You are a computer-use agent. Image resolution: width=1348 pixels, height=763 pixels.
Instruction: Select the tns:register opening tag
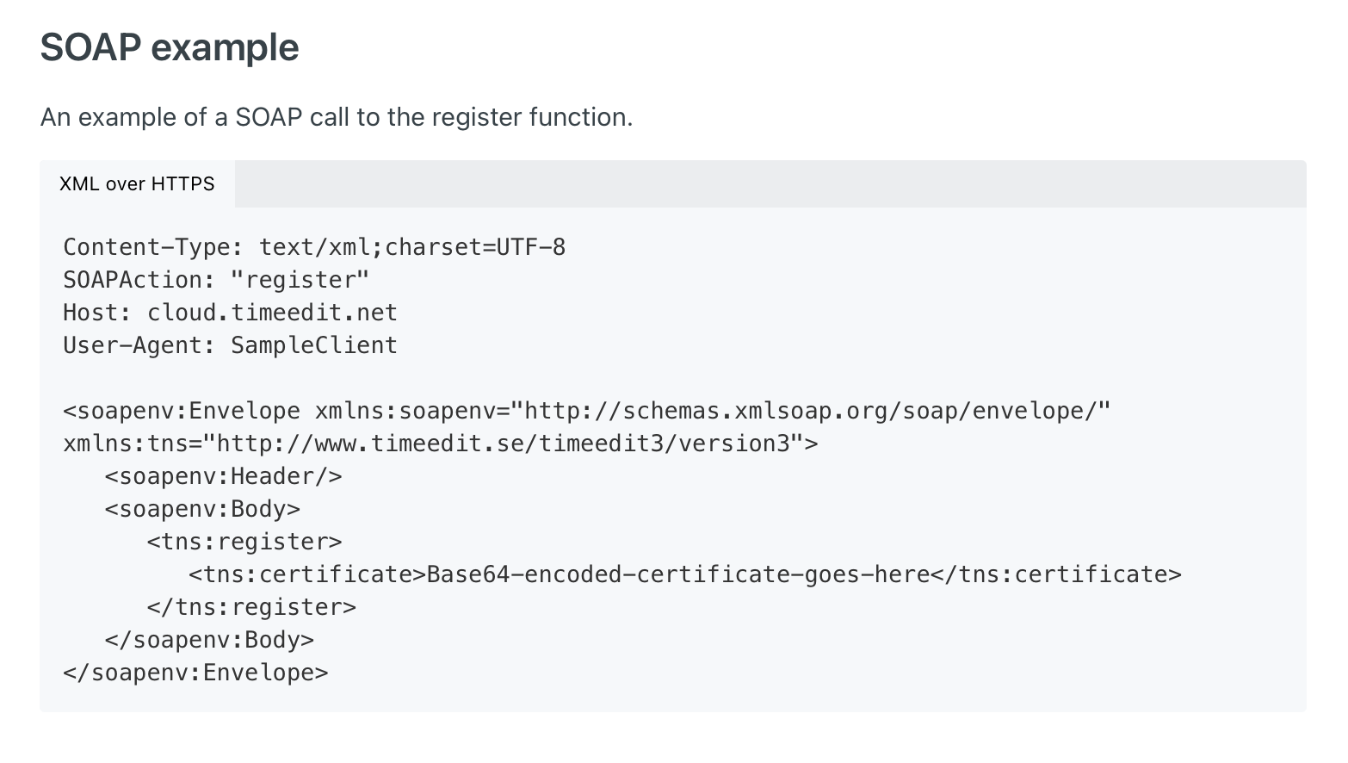click(244, 541)
